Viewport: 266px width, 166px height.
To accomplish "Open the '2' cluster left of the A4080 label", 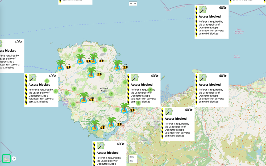I will click(x=73, y=104).
